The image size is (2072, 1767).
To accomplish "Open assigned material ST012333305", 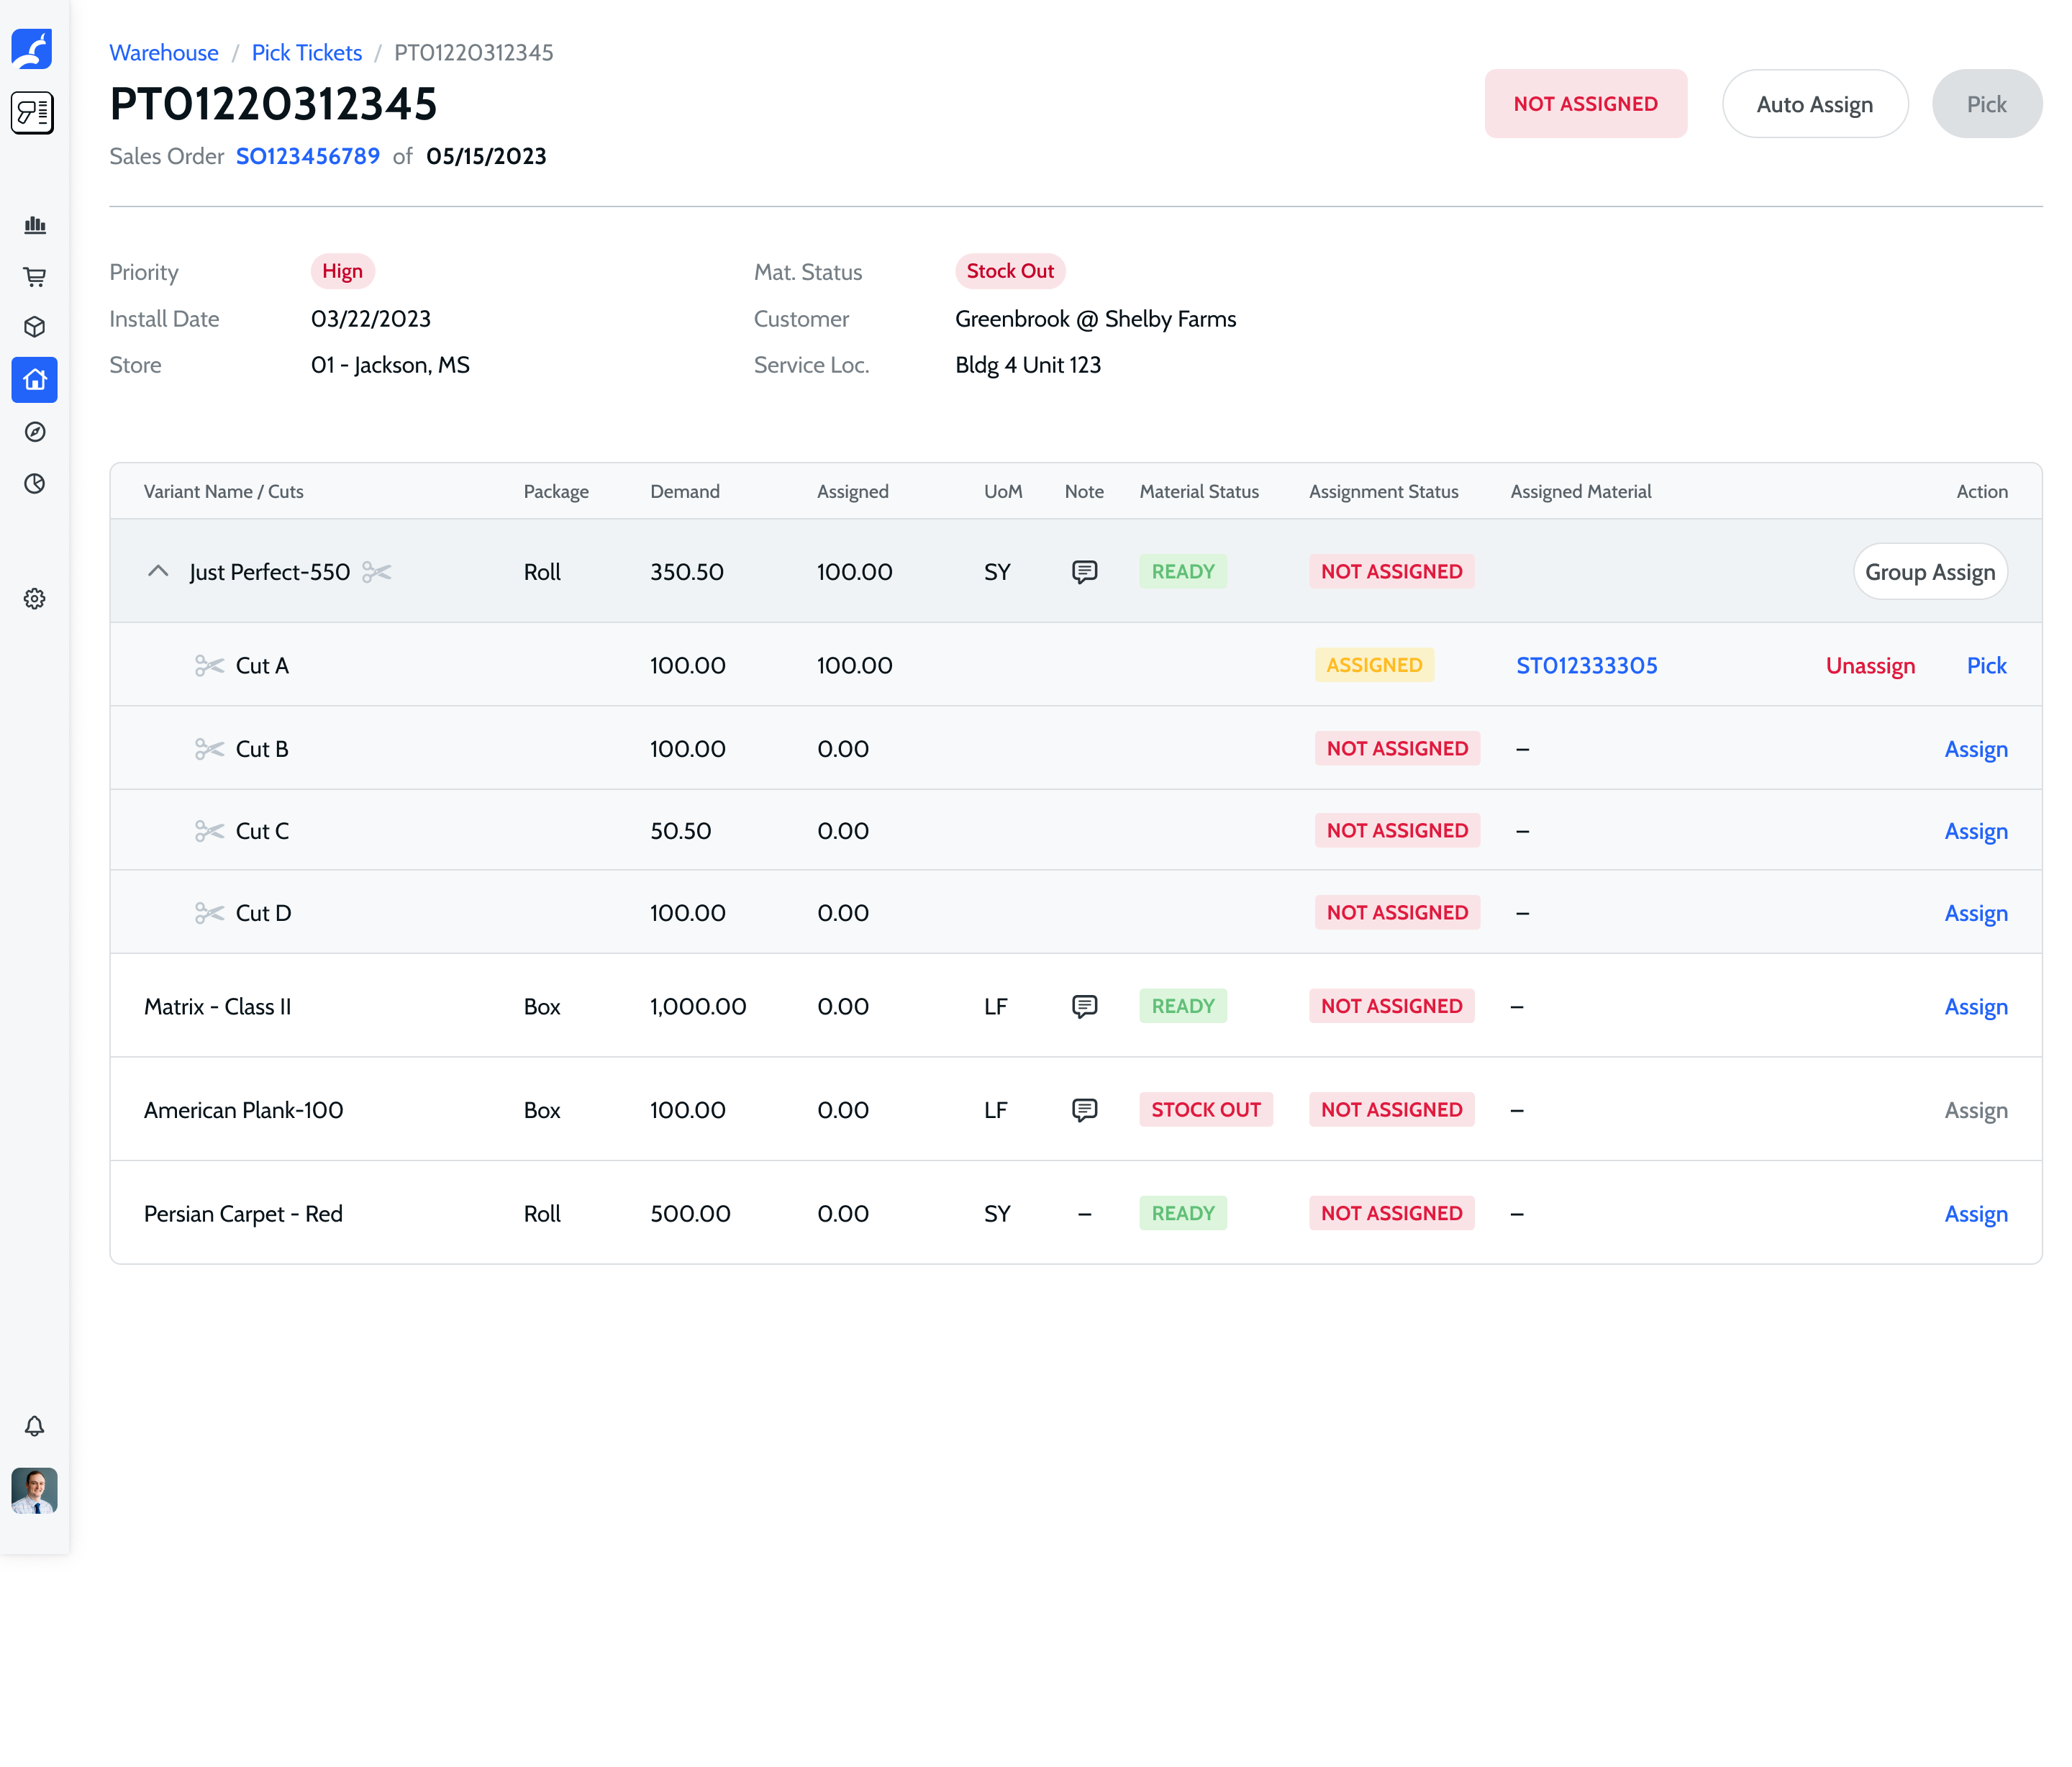I will (1586, 666).
